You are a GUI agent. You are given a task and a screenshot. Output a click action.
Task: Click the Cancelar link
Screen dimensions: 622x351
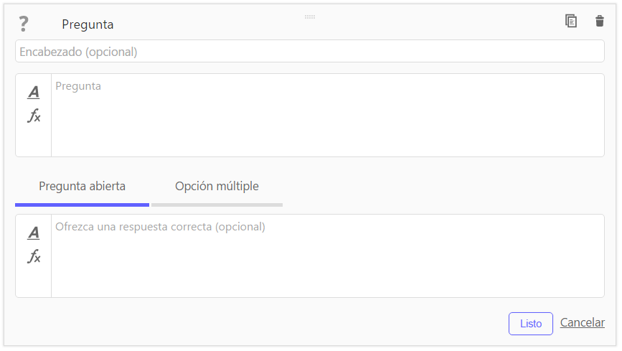[583, 322]
